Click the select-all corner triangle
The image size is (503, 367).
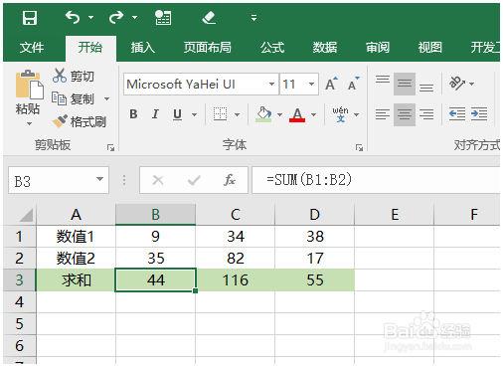tap(26, 215)
